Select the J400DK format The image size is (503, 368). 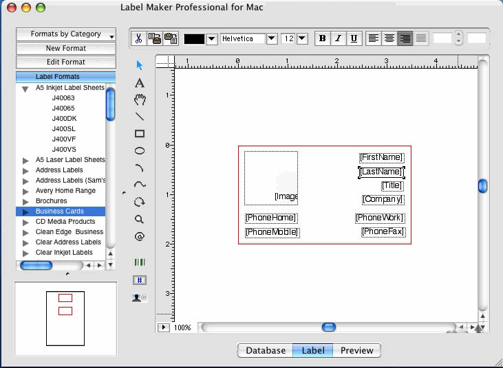pos(64,118)
